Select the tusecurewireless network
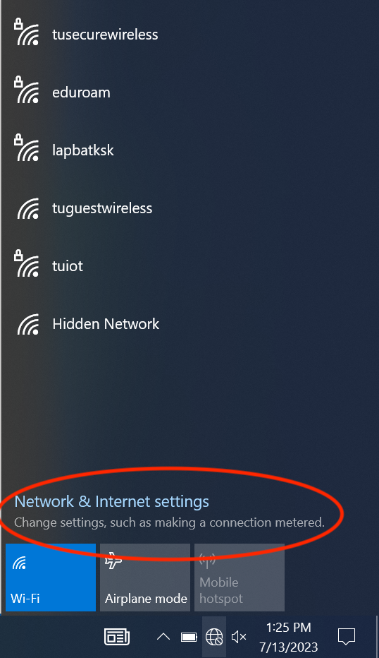379x658 pixels. tap(189, 35)
